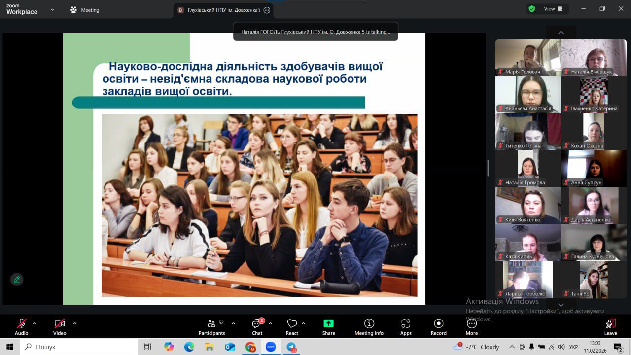The width and height of the screenshot is (631, 355).
Task: Open the Participants panel
Action: [x=211, y=326]
